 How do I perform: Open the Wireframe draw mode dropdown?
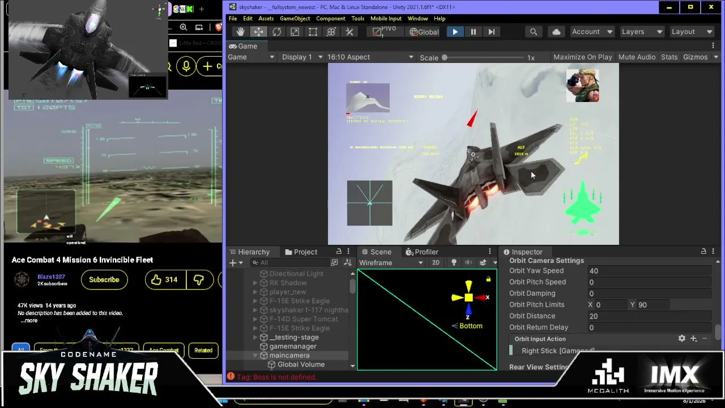pyautogui.click(x=391, y=262)
